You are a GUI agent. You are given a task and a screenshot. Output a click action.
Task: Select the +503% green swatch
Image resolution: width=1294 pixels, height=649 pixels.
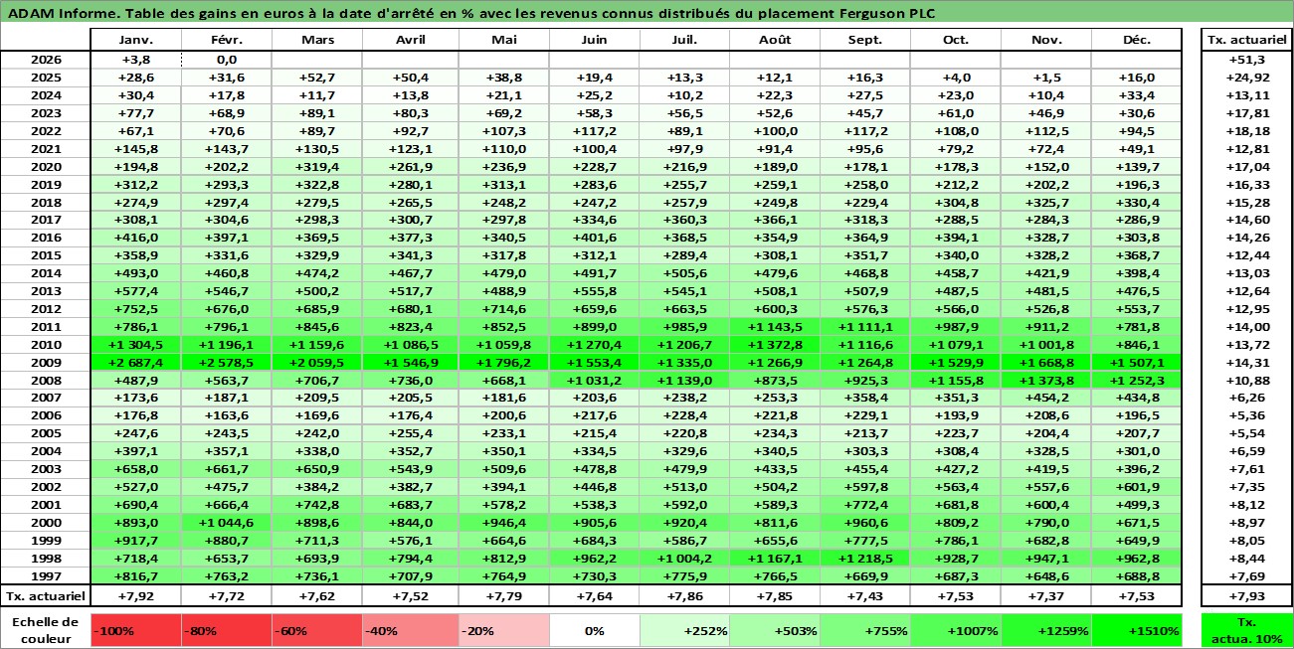774,630
